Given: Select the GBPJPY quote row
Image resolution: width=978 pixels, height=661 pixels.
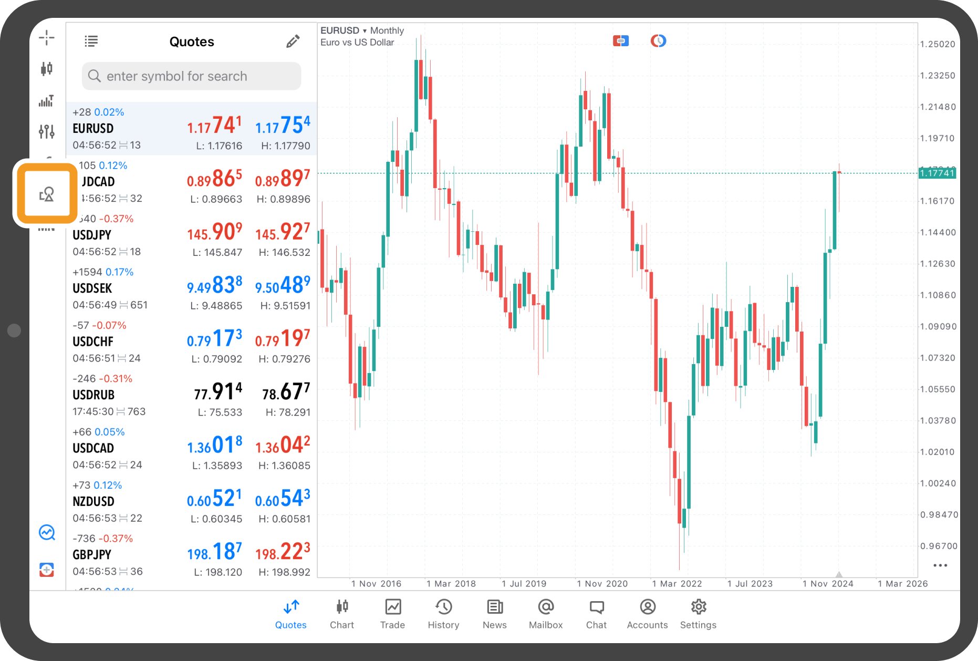Looking at the screenshot, I should (x=192, y=554).
